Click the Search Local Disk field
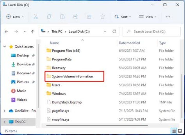Image resolution: width=185 pixels, height=135 pixels. point(152,32)
